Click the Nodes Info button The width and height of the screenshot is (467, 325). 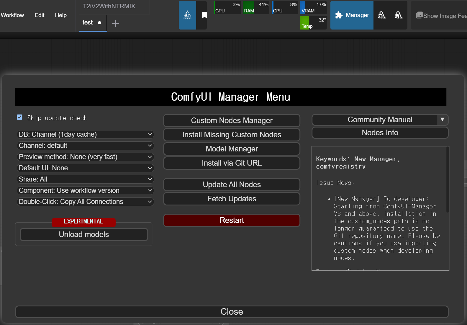380,133
